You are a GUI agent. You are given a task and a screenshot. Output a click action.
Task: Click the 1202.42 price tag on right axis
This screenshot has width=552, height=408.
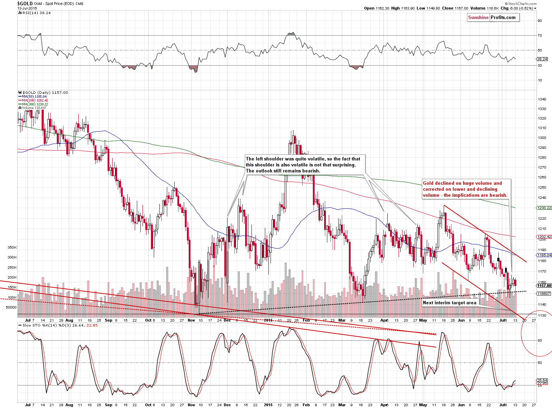tap(544, 237)
